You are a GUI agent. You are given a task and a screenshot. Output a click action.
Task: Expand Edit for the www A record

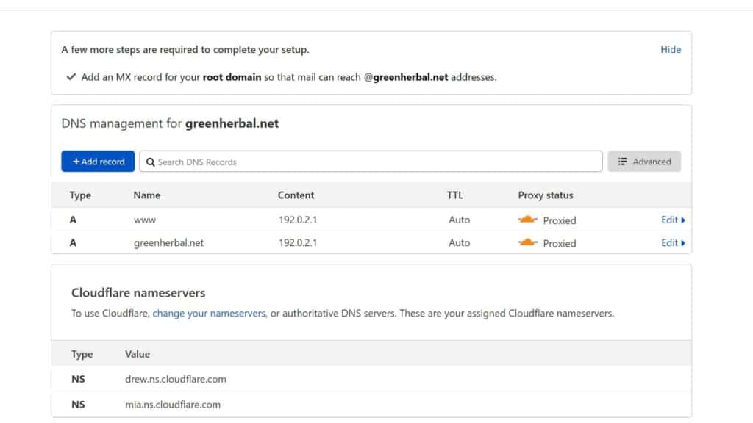673,220
